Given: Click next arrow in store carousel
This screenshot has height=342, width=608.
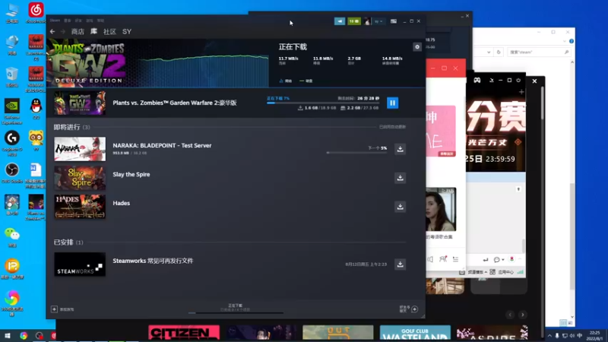Looking at the screenshot, I should [523, 315].
